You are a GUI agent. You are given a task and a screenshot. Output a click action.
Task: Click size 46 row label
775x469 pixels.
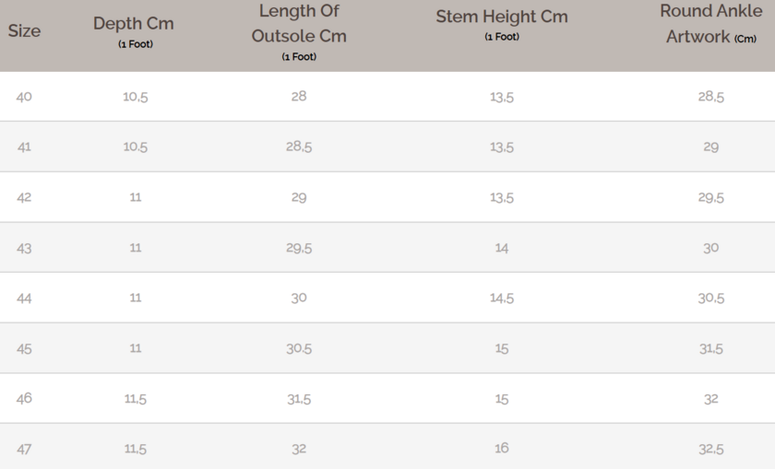(24, 399)
